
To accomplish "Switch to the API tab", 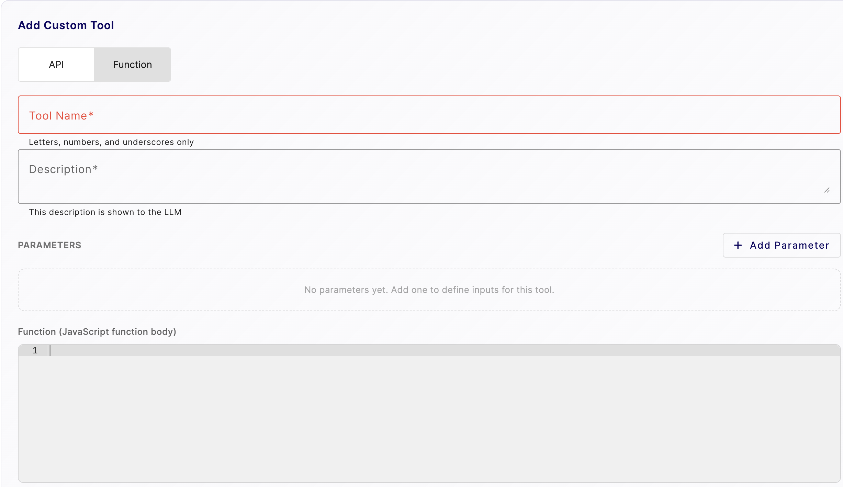I will point(56,64).
